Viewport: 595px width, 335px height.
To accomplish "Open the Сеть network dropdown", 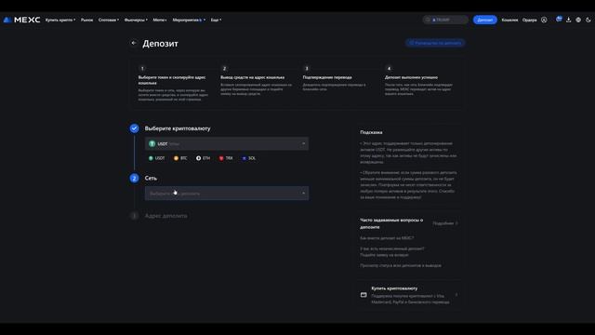I will tap(227, 194).
